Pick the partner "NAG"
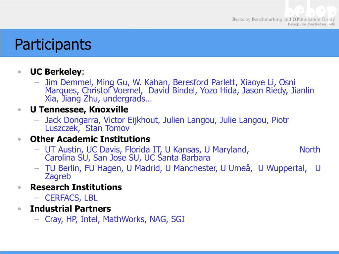The image size is (339, 254). point(158,219)
